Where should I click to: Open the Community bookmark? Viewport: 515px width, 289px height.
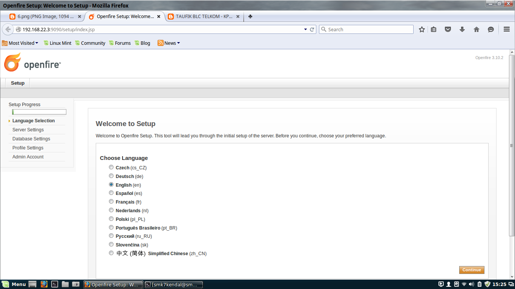pos(90,43)
